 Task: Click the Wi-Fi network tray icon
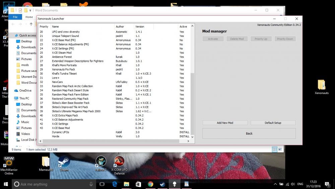tap(287, 184)
